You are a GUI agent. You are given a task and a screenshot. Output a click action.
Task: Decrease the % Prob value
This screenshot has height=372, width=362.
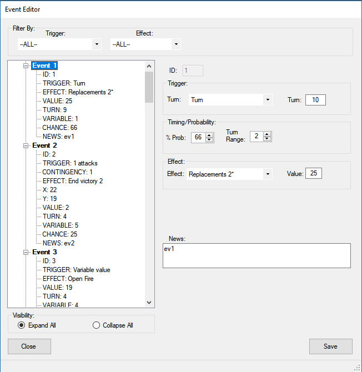(x=209, y=139)
